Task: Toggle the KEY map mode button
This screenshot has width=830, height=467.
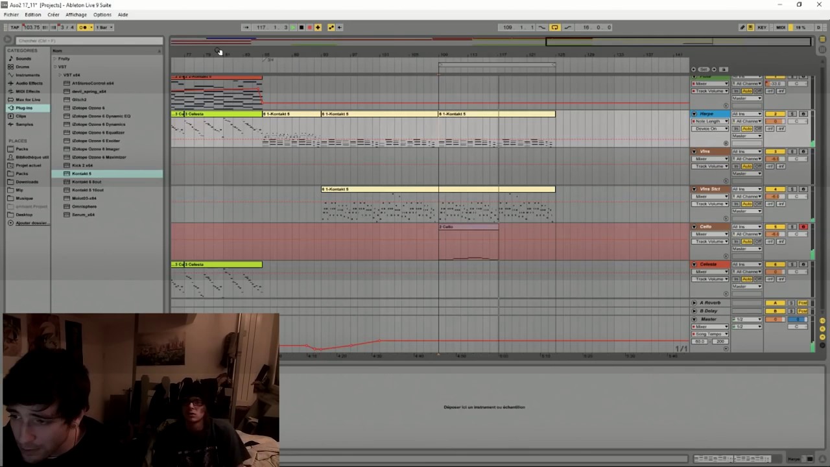Action: (x=762, y=27)
